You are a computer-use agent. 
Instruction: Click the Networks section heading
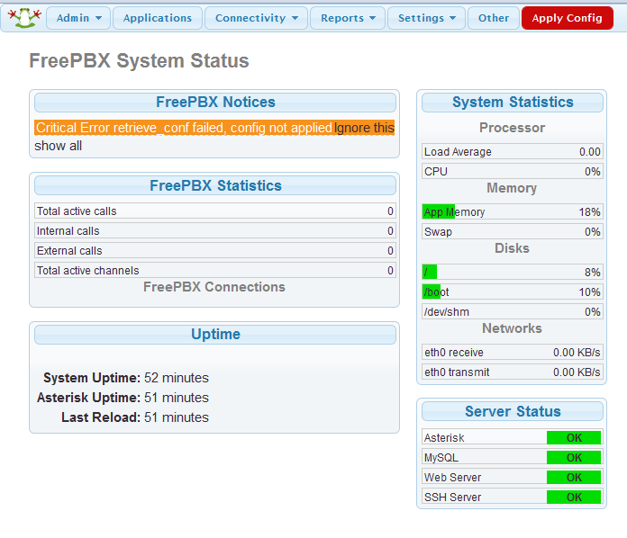[512, 327]
